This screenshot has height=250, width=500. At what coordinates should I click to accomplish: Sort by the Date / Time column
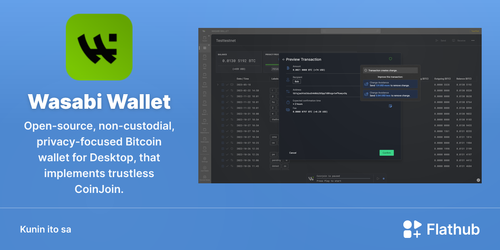[x=243, y=79]
